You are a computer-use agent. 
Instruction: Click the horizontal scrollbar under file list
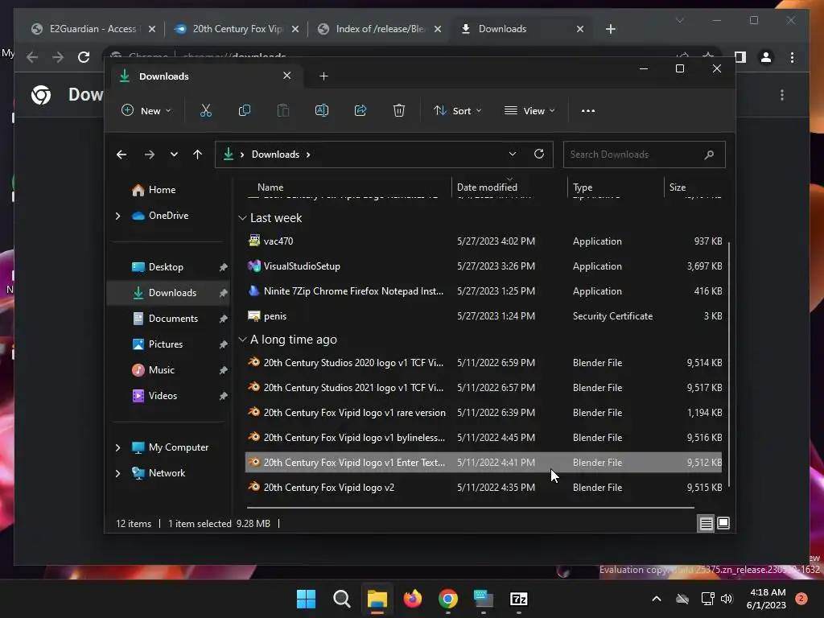(x=470, y=508)
